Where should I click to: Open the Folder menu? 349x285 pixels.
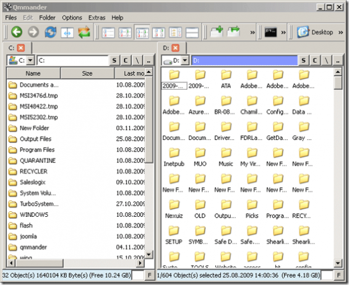point(47,17)
